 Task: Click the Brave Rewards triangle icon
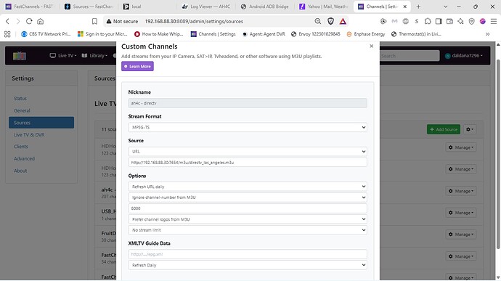pyautogui.click(x=343, y=21)
